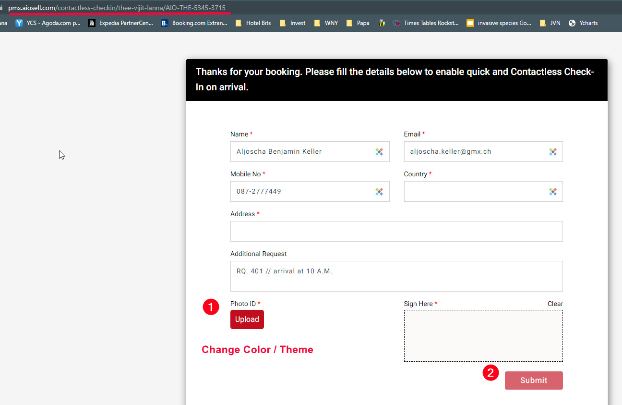Image resolution: width=622 pixels, height=405 pixels.
Task: Click the Country input field
Action: pos(483,191)
